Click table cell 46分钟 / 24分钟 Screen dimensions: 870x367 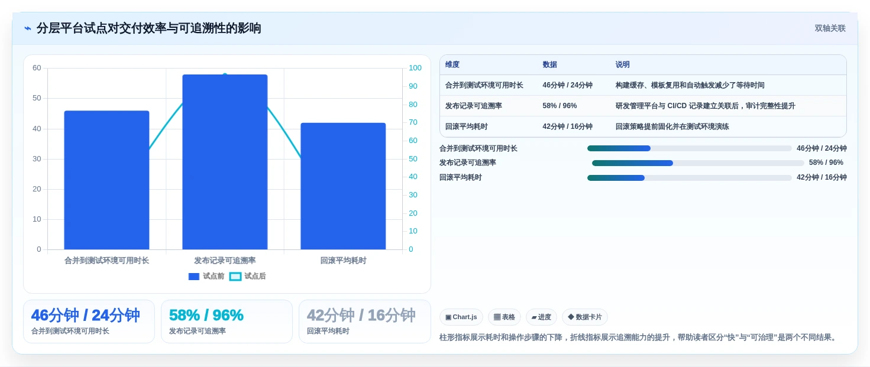pyautogui.click(x=567, y=85)
